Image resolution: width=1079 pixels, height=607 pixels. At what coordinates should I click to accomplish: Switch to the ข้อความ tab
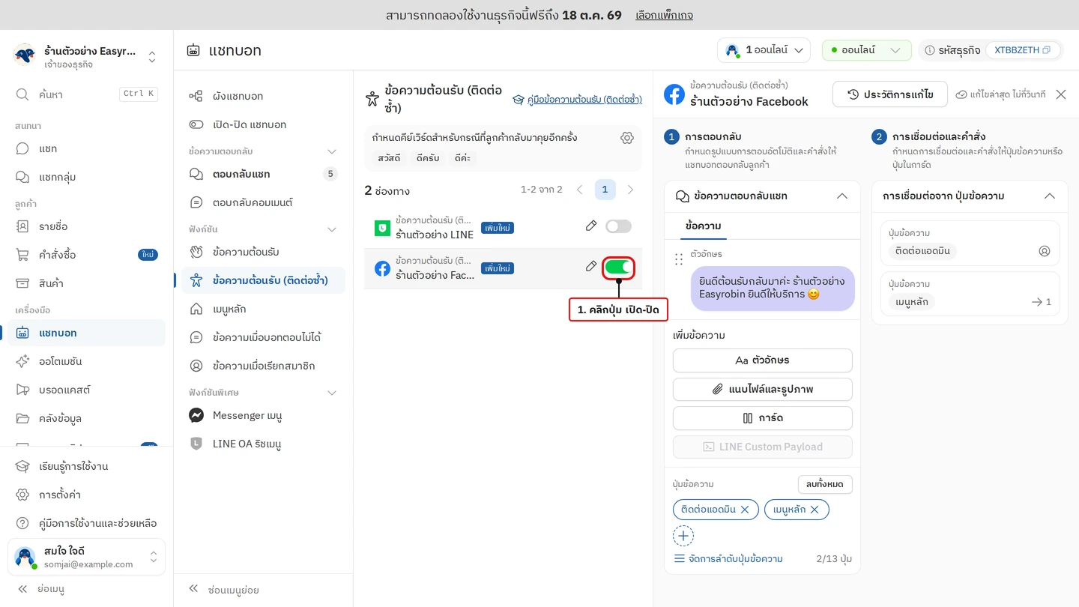[x=704, y=226]
